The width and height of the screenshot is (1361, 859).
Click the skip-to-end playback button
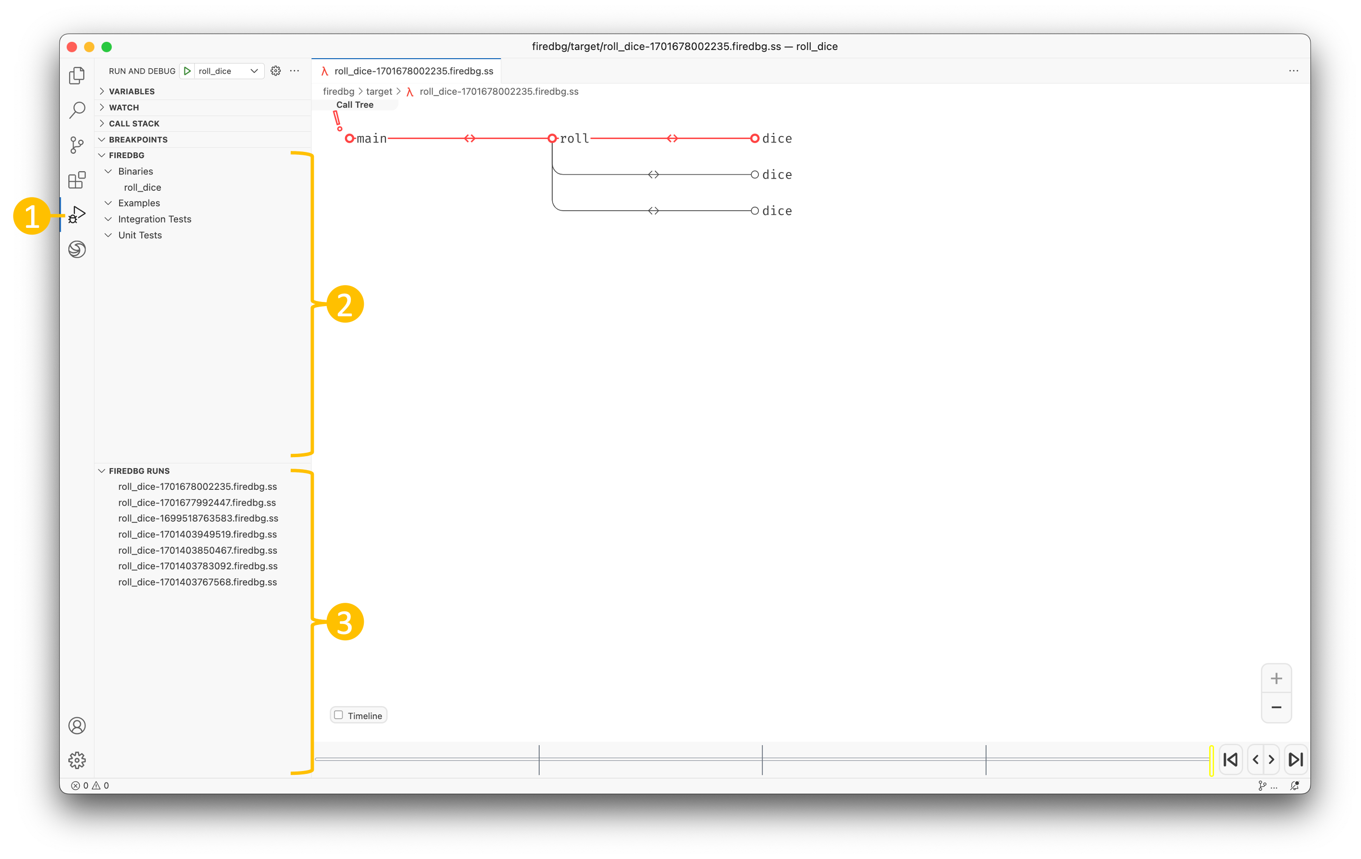(x=1296, y=759)
